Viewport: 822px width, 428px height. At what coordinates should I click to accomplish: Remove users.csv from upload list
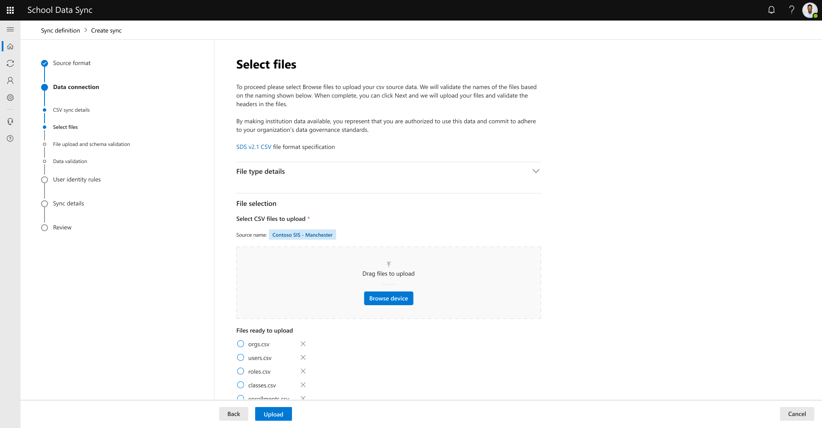click(x=303, y=357)
